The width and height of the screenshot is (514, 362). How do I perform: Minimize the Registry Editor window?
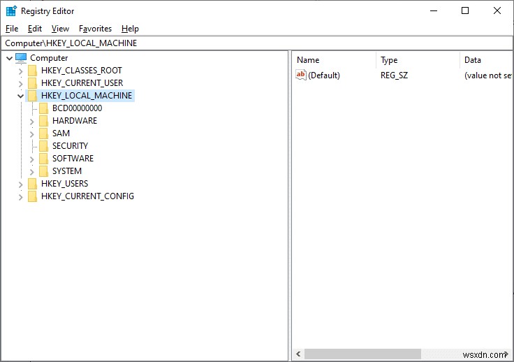point(434,10)
